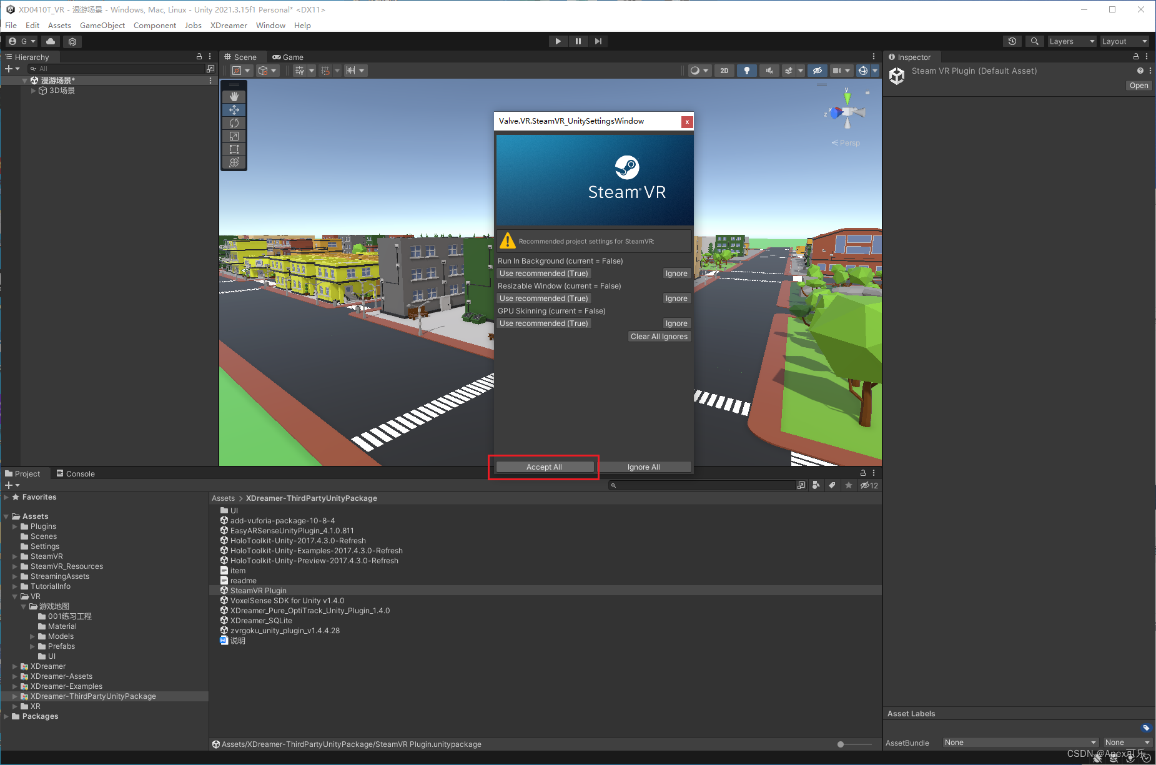Click Asset Labels tag icon
Screen dimensions: 1156x765
[1146, 728]
